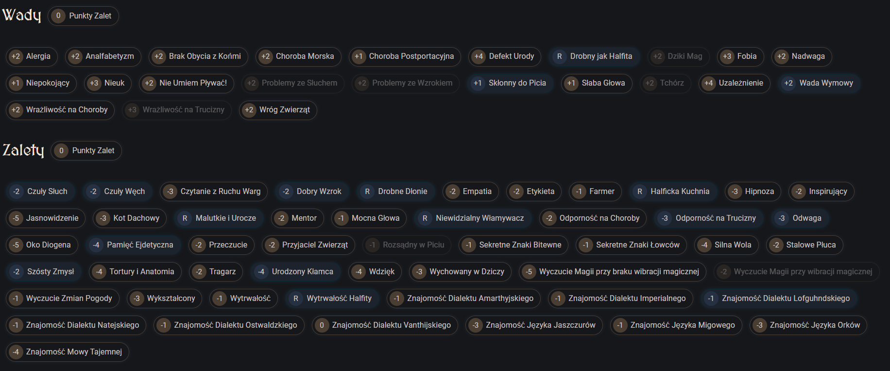Choose Znajomość Dialektu Vanthijskiego

[384, 325]
